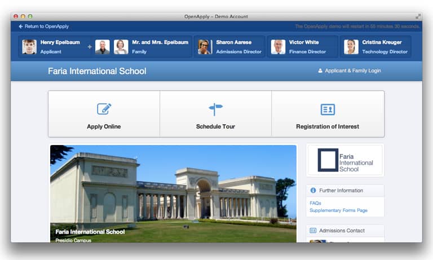
Task: Click the demo restart countdown message
Action: point(357,27)
